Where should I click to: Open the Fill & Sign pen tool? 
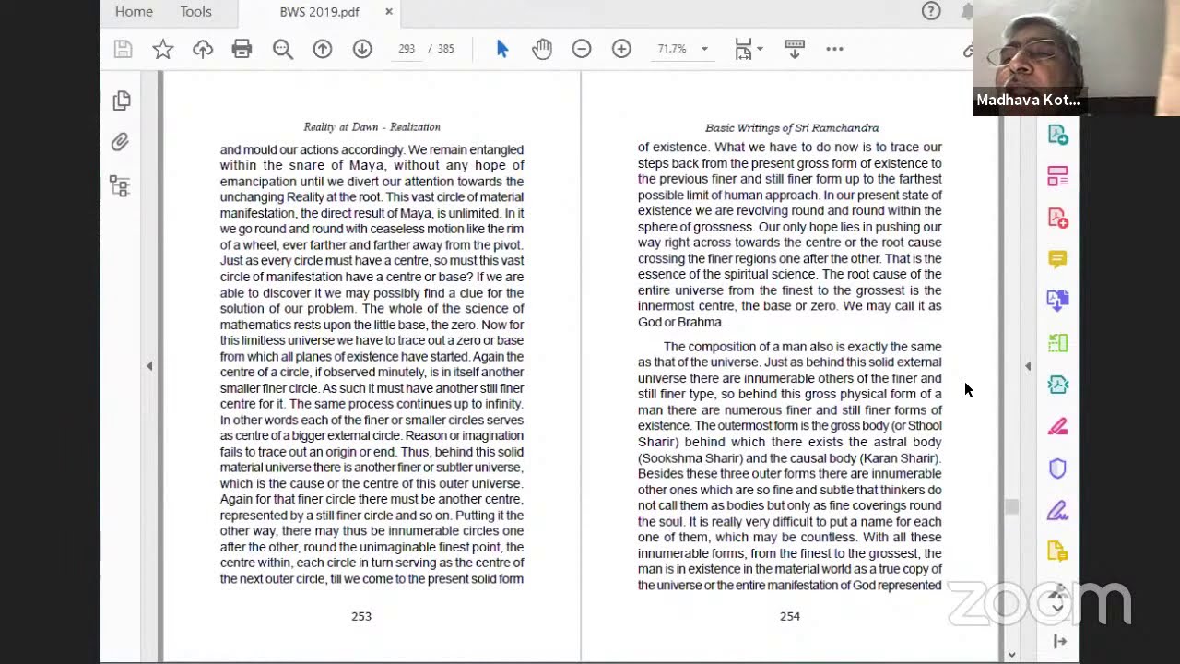(x=1057, y=510)
